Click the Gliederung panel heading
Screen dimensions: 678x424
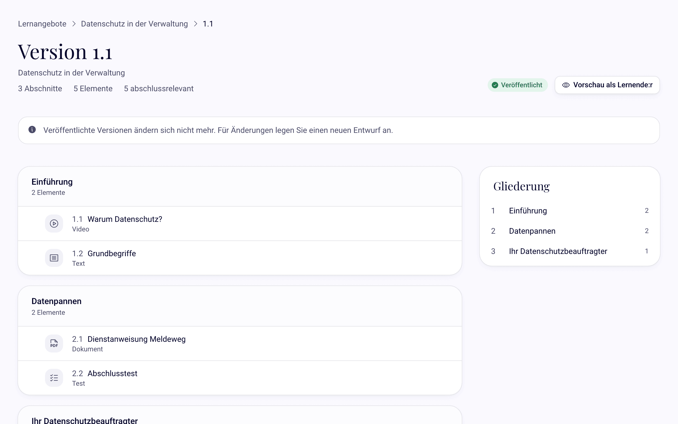coord(521,186)
